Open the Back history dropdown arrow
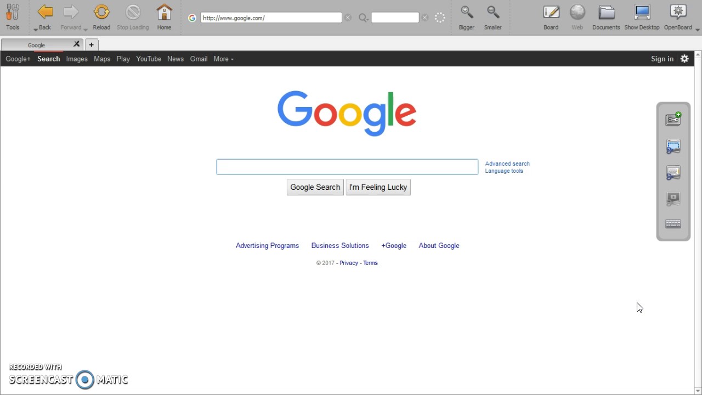The image size is (702, 395). click(36, 29)
